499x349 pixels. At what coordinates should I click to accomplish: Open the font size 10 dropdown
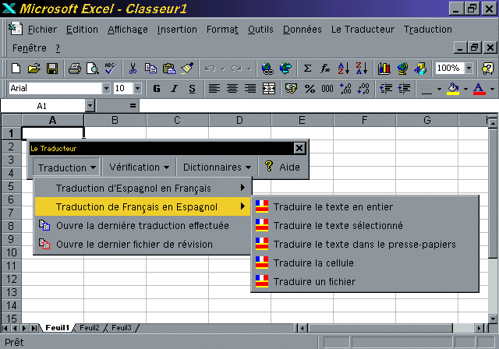pos(137,88)
